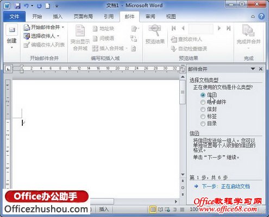Open 完成并合并 dropdown
The image size is (269, 217).
(248, 37)
